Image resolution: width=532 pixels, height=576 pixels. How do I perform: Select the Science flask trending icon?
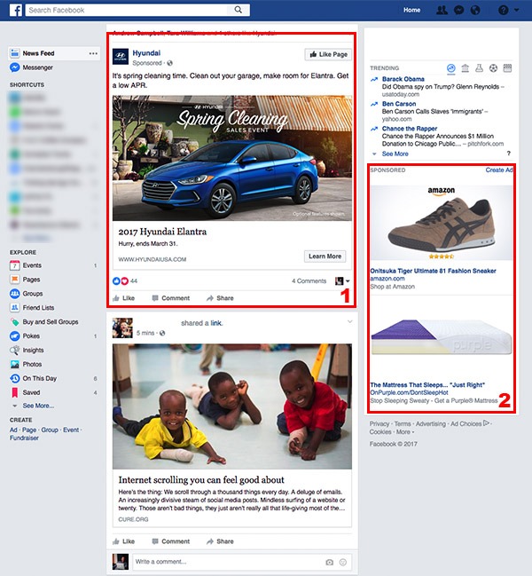(479, 67)
